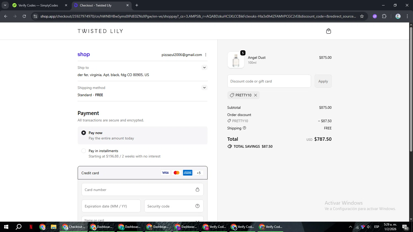The image size is (413, 232).
Task: Launch Netflix from the taskbar
Action: pyautogui.click(x=31, y=227)
